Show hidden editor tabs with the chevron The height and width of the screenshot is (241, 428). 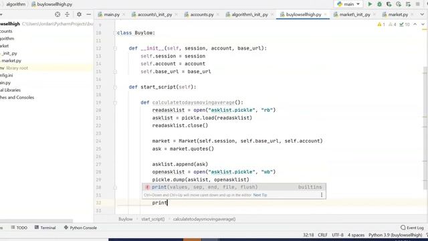coord(422,15)
